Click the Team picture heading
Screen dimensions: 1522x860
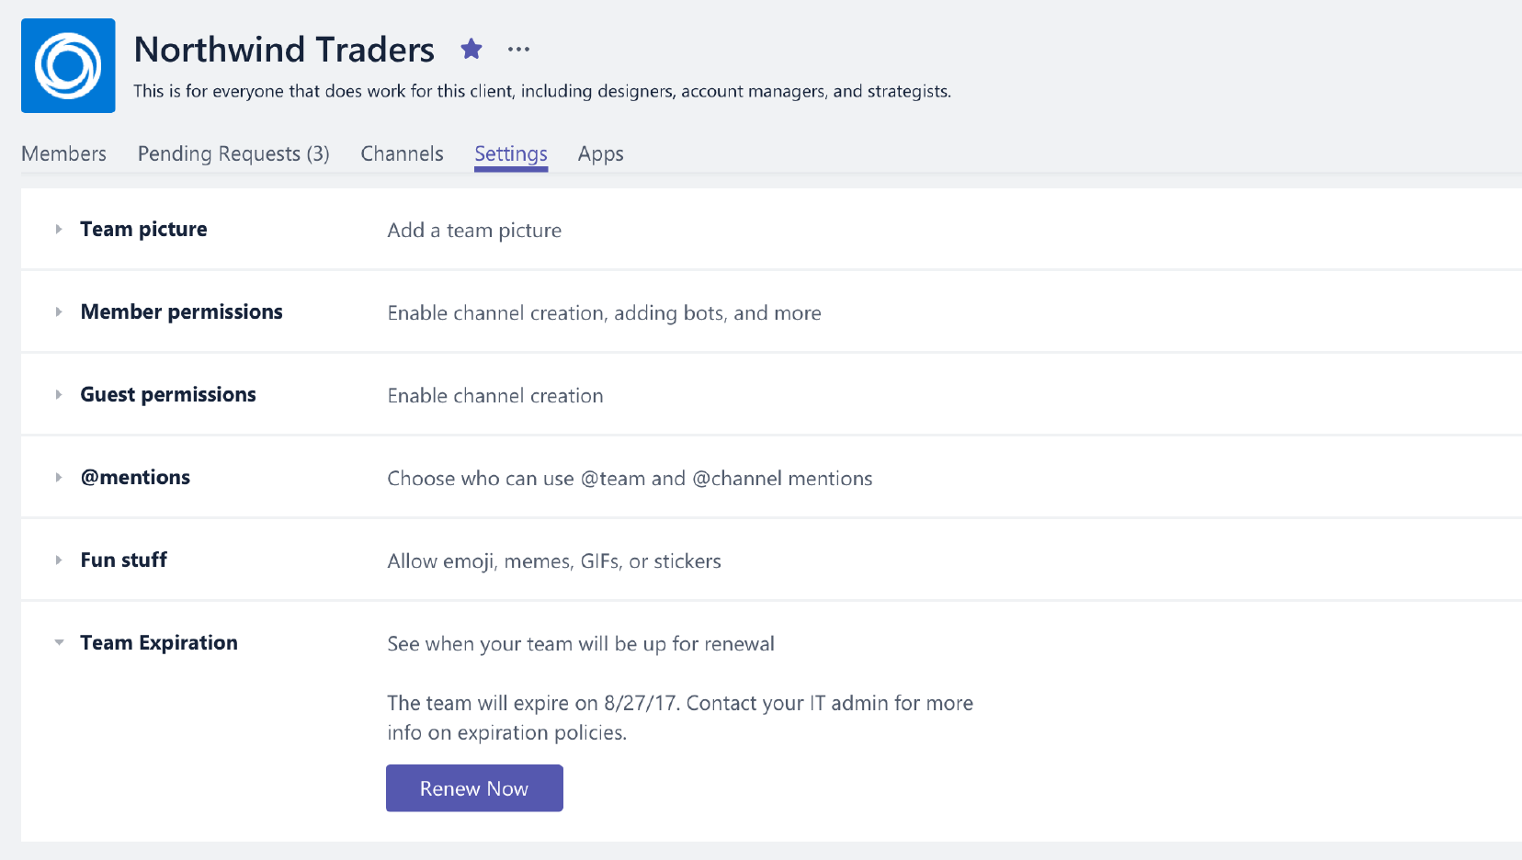143,229
